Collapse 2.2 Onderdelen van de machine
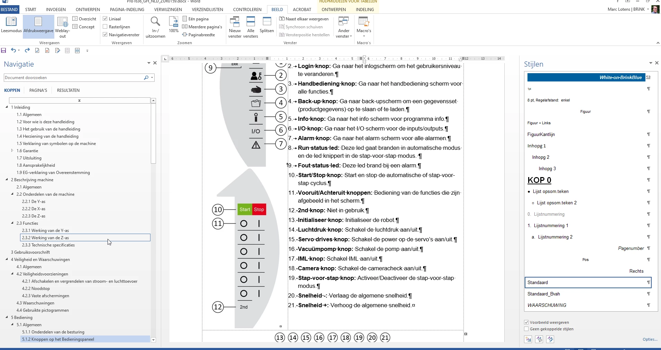The height and width of the screenshot is (350, 661). coord(12,194)
